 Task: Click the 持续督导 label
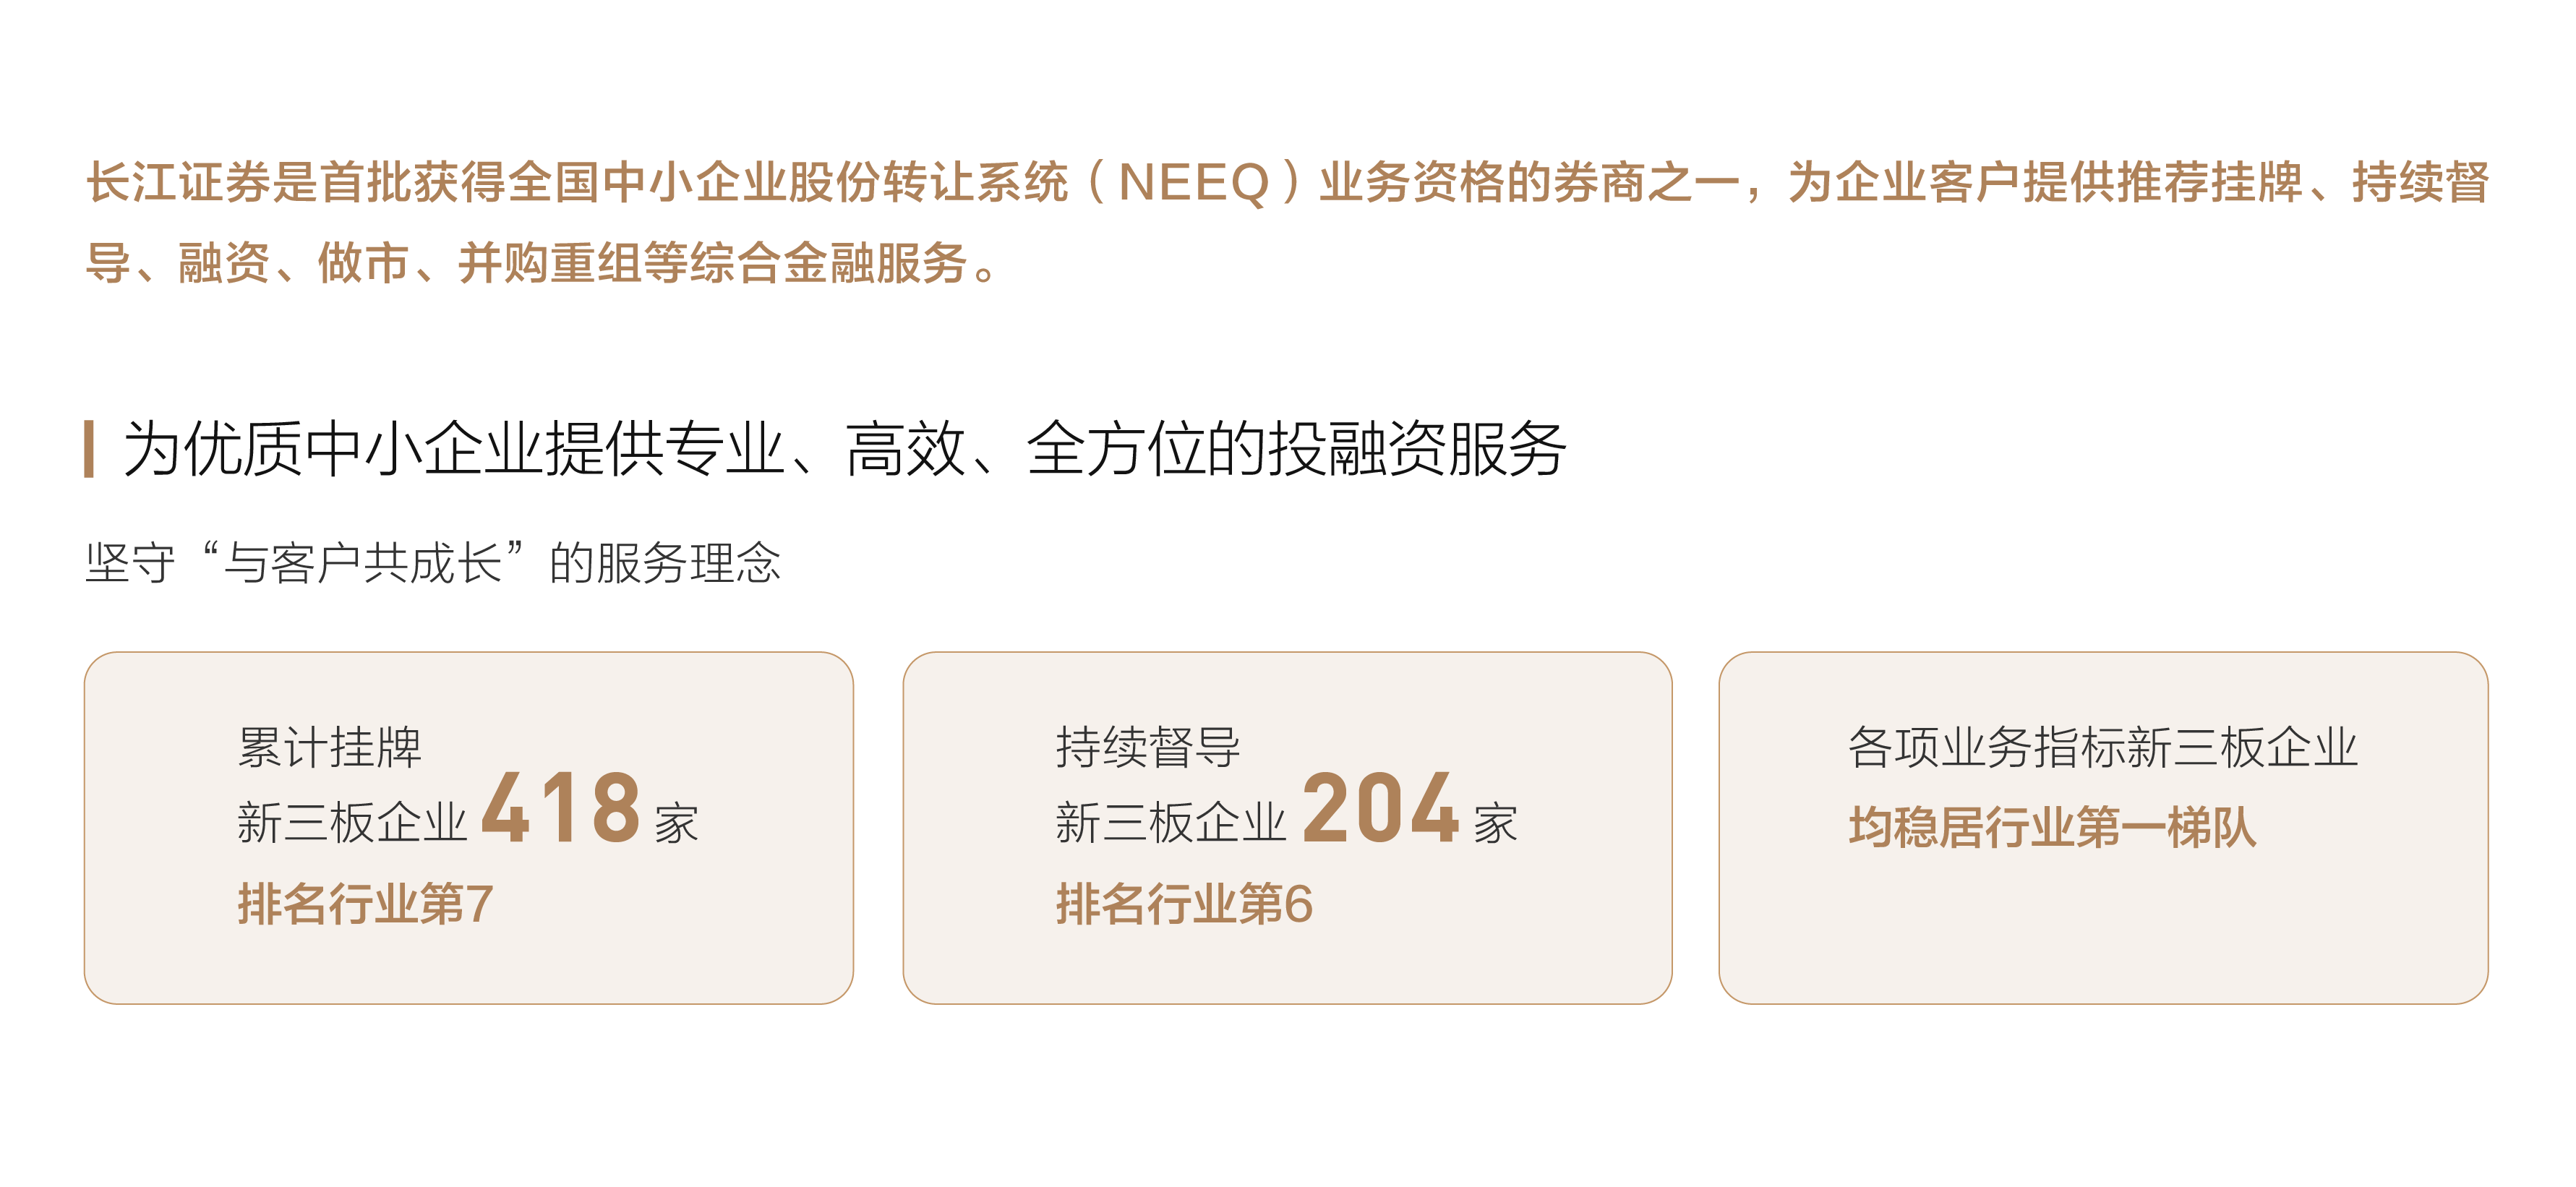coord(1148,747)
